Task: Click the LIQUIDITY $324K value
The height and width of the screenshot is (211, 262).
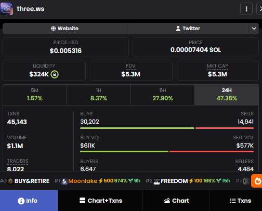Action: [x=39, y=74]
